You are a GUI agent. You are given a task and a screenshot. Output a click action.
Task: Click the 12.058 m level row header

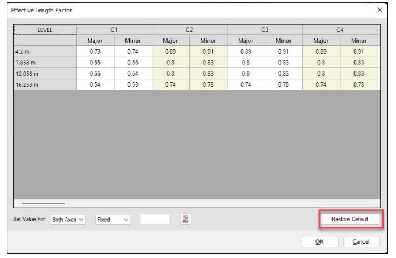(x=45, y=74)
